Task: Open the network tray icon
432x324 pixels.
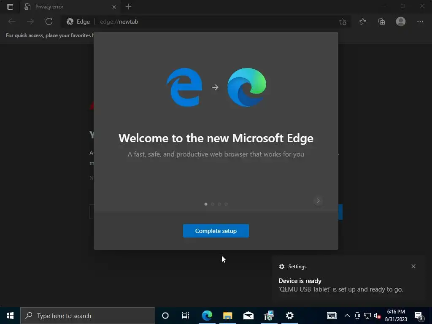Action: click(x=367, y=316)
